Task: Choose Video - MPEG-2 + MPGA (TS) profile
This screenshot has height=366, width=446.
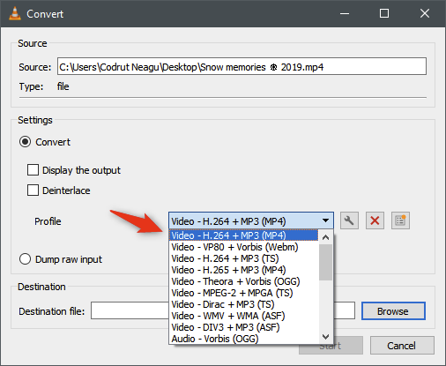Action: coord(243,293)
